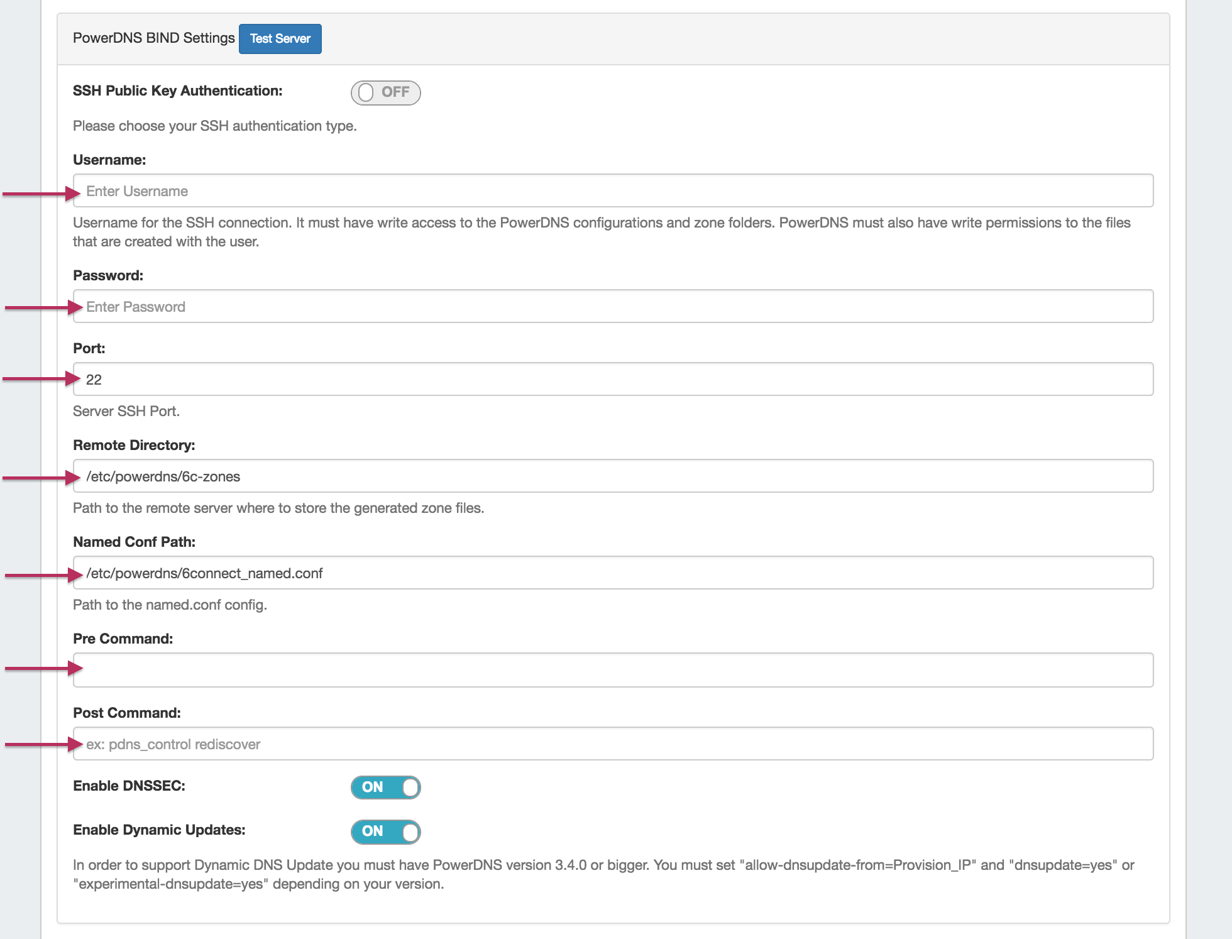Toggle SSH Public Key Authentication switch
The width and height of the screenshot is (1232, 939).
(x=385, y=92)
